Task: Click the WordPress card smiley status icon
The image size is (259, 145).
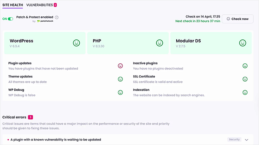Action: tap(77, 43)
